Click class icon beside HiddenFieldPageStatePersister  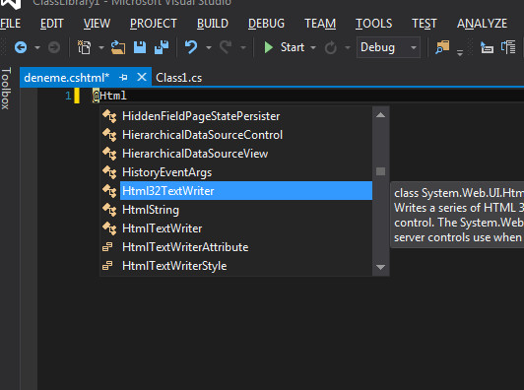[109, 116]
